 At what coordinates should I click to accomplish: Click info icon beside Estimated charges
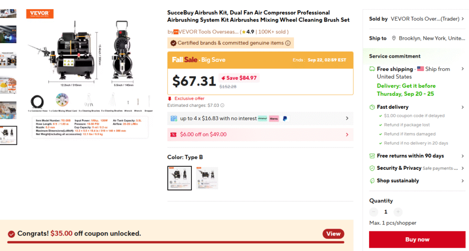(223, 105)
